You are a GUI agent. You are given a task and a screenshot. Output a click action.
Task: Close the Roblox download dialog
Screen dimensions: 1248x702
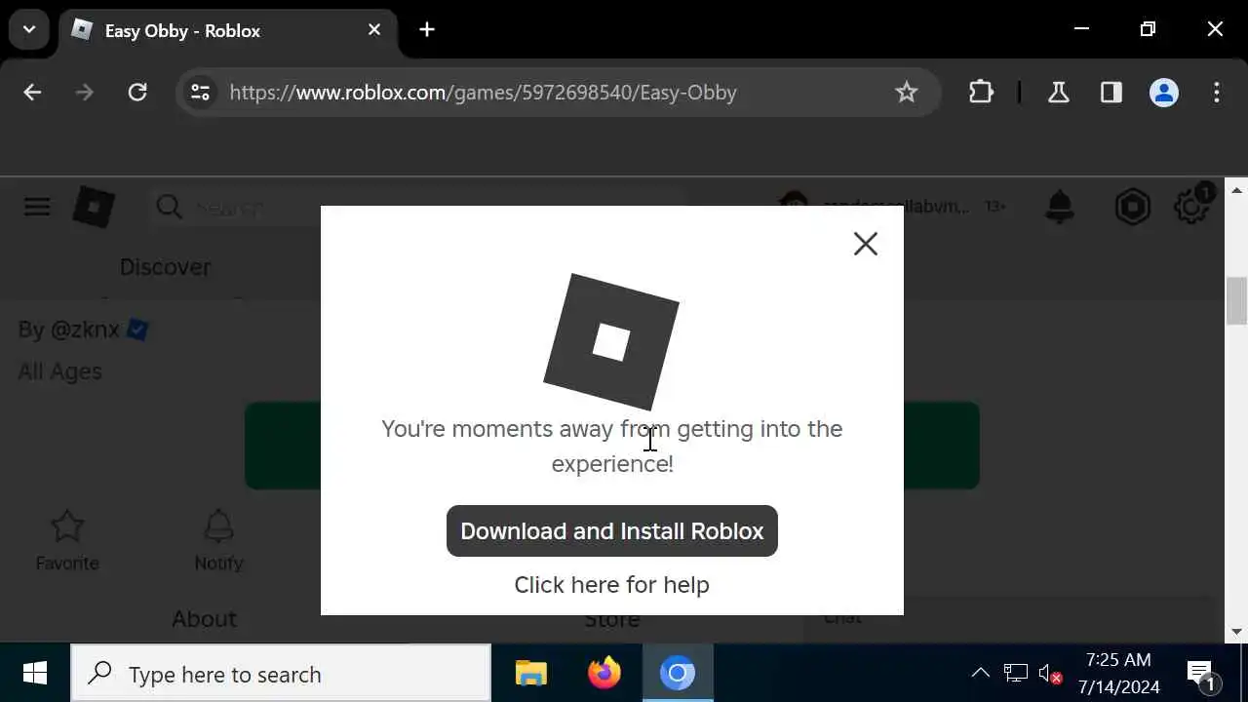click(866, 244)
